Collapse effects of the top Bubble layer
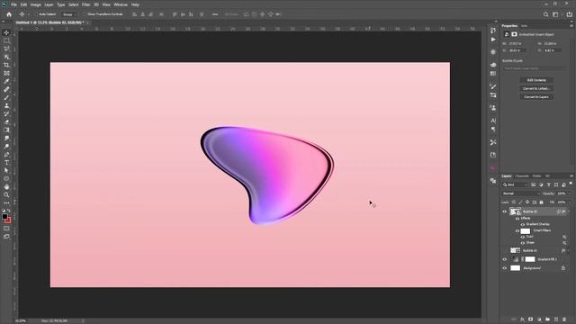 pos(569,211)
